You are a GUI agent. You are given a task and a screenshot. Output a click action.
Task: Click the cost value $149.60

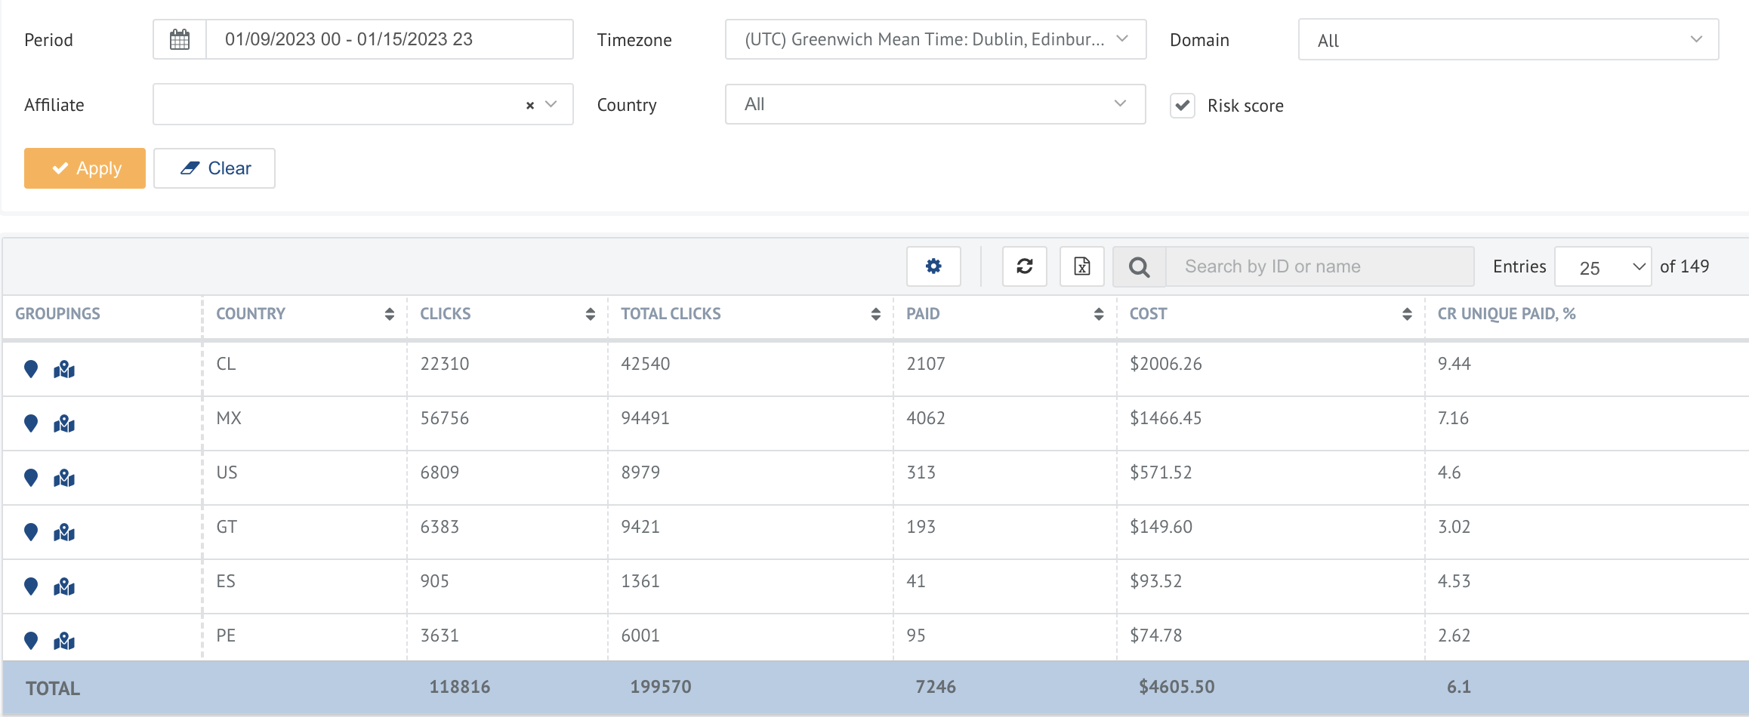[1161, 527]
